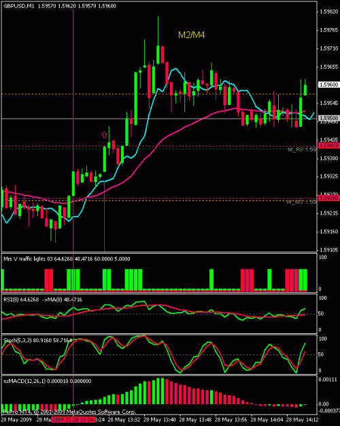
Task: Click the 1.59765 price on the axis
Action: click(329, 30)
